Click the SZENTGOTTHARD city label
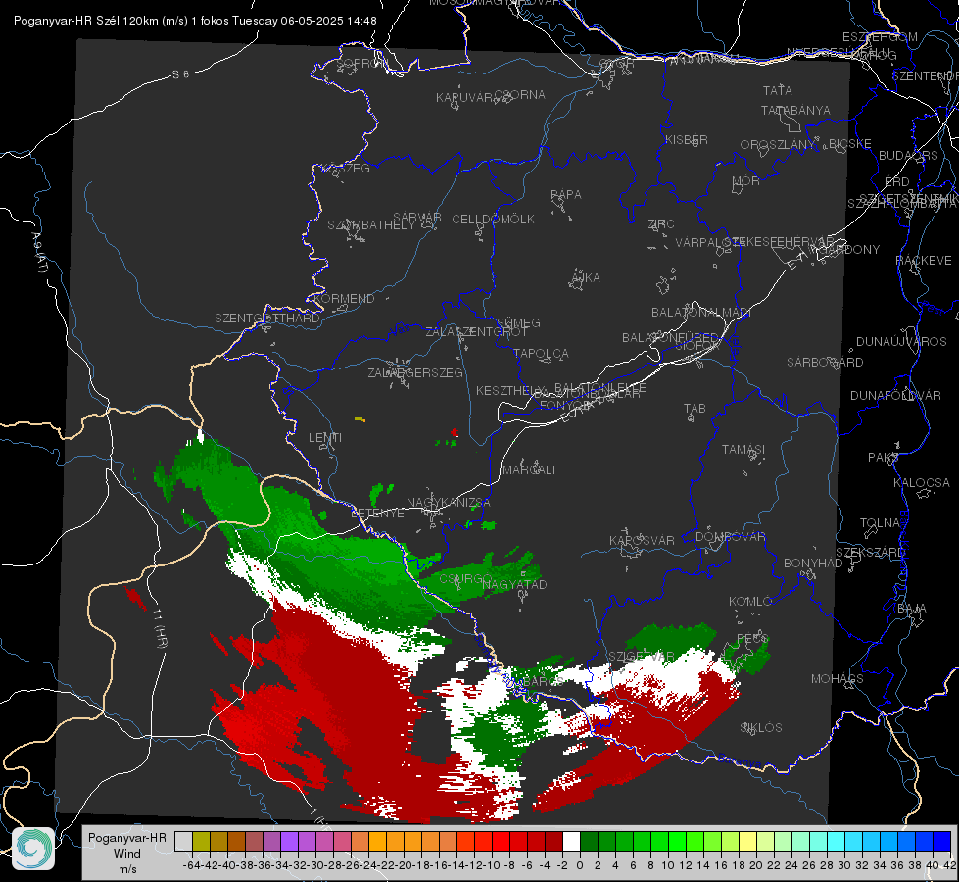 tap(267, 318)
